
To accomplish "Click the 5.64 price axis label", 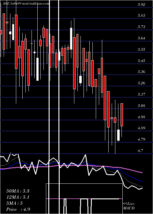I will pos(141,38).
